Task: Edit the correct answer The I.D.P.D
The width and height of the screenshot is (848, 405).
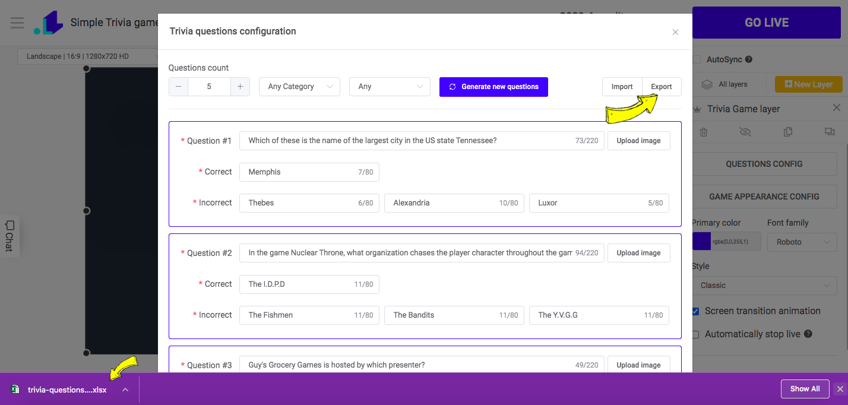Action: pos(309,284)
